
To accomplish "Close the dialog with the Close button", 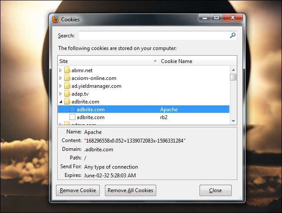I will (x=216, y=190).
